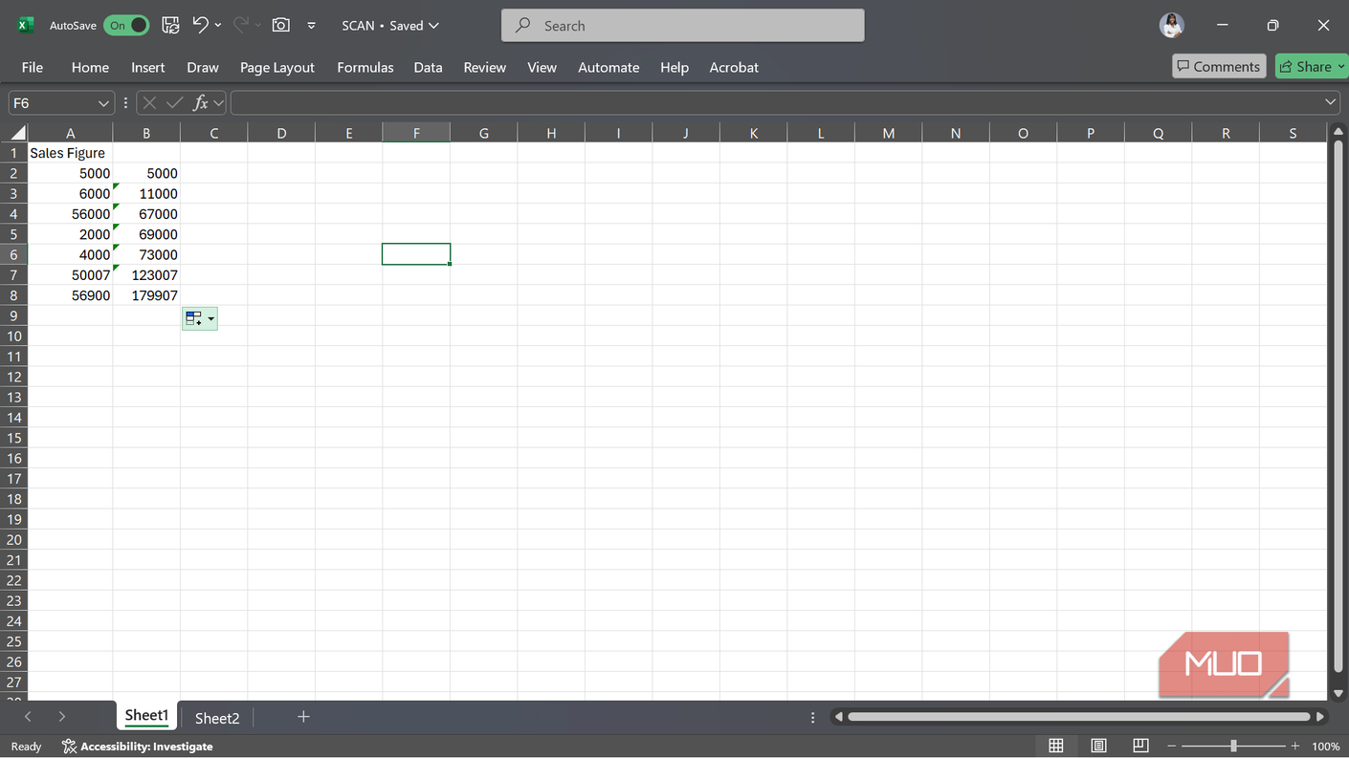Viewport: 1349px width, 758px height.
Task: Open the Data ribbon tab
Action: pos(428,67)
